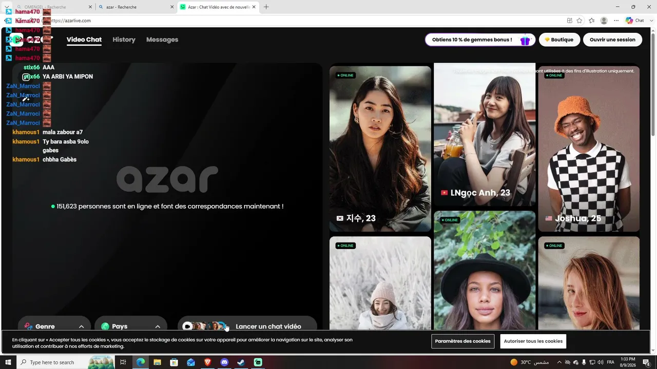Viewport: 657px width, 369px height.
Task: Open the notification center icon
Action: point(647,362)
